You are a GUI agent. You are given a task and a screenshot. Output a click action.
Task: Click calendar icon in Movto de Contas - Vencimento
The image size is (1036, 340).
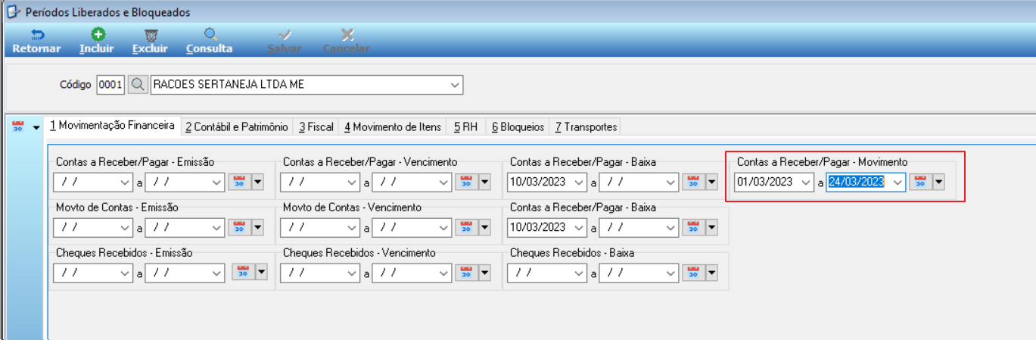coord(466,227)
